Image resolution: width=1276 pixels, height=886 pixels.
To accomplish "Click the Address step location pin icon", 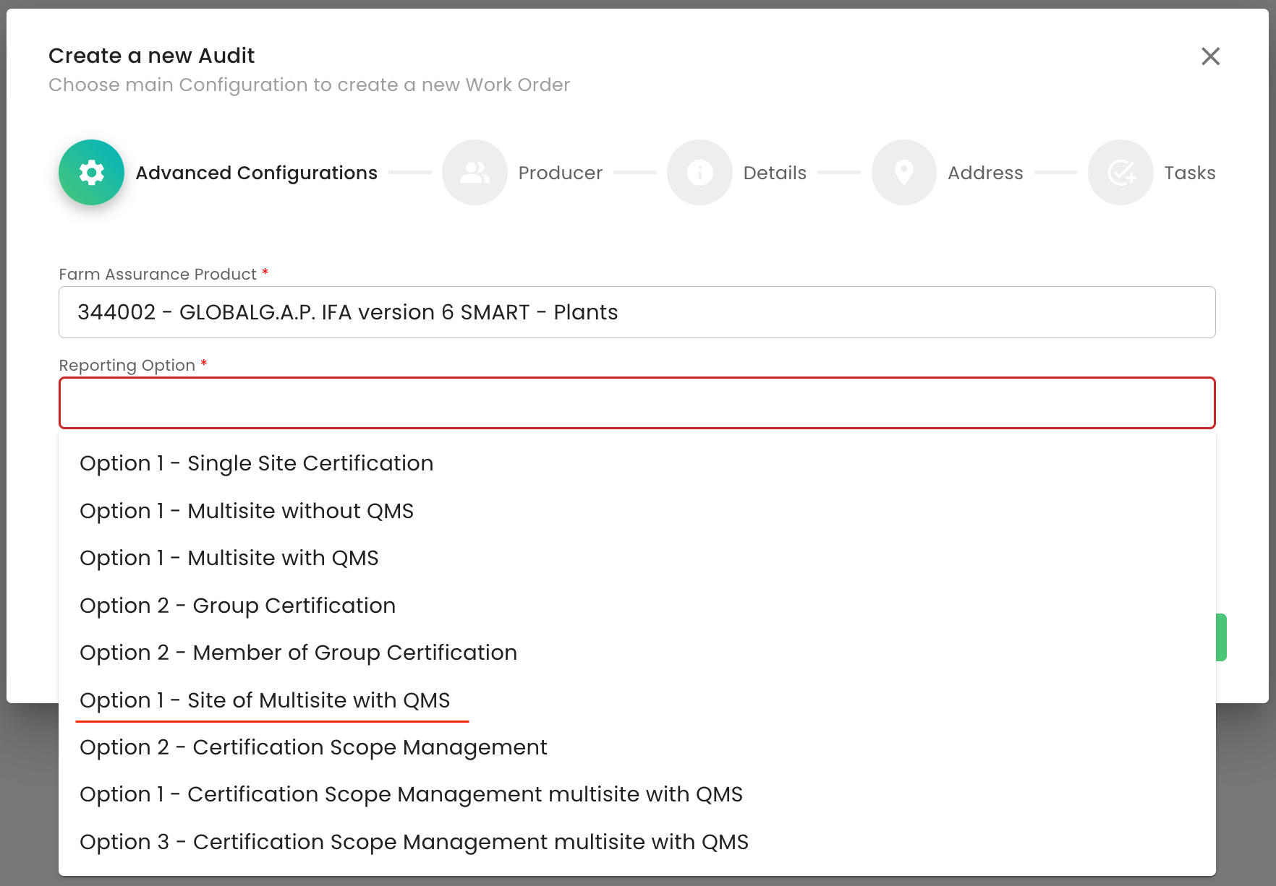I will point(904,173).
